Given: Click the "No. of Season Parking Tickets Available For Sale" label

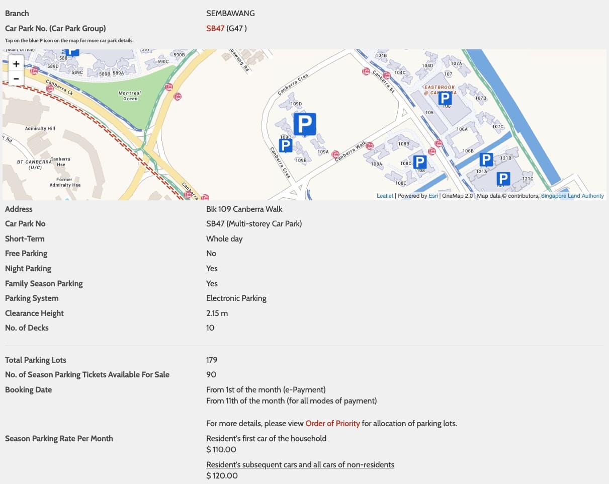Looking at the screenshot, I should 87,374.
